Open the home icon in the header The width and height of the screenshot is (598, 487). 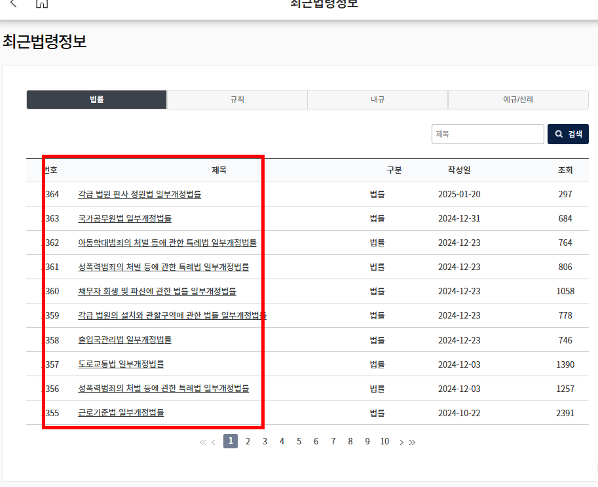[43, 3]
